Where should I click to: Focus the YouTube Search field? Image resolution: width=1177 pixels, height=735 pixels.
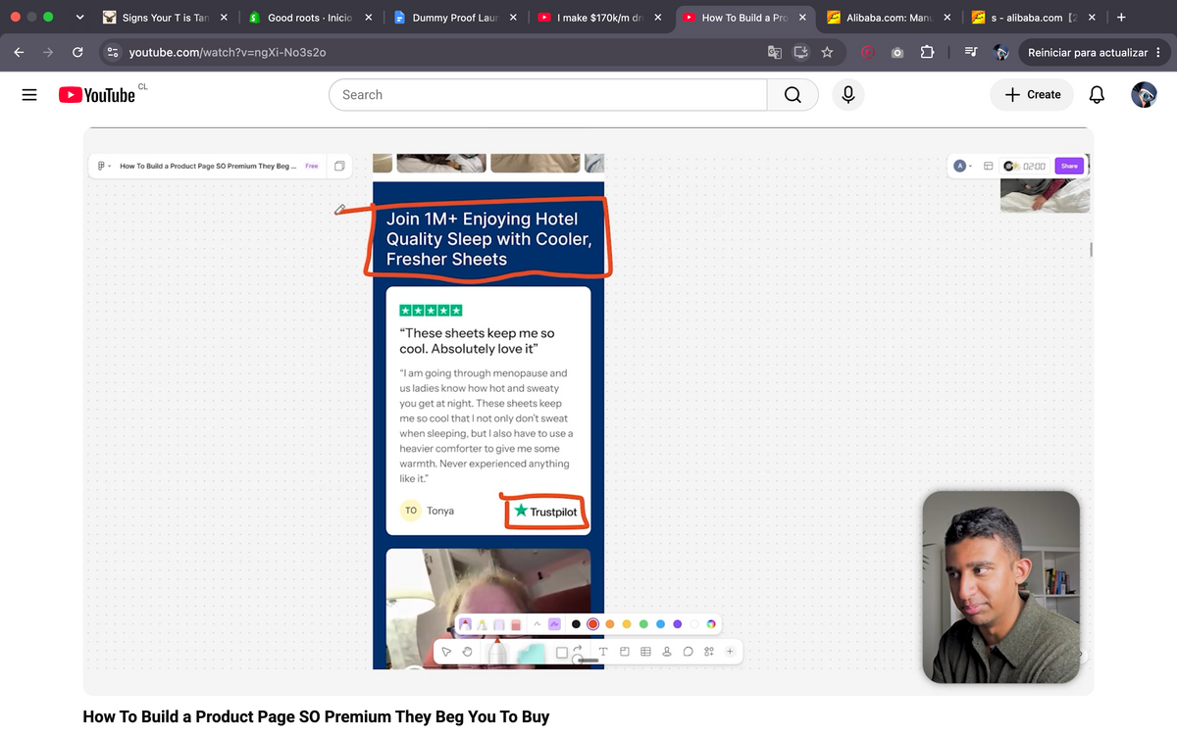[x=548, y=95]
